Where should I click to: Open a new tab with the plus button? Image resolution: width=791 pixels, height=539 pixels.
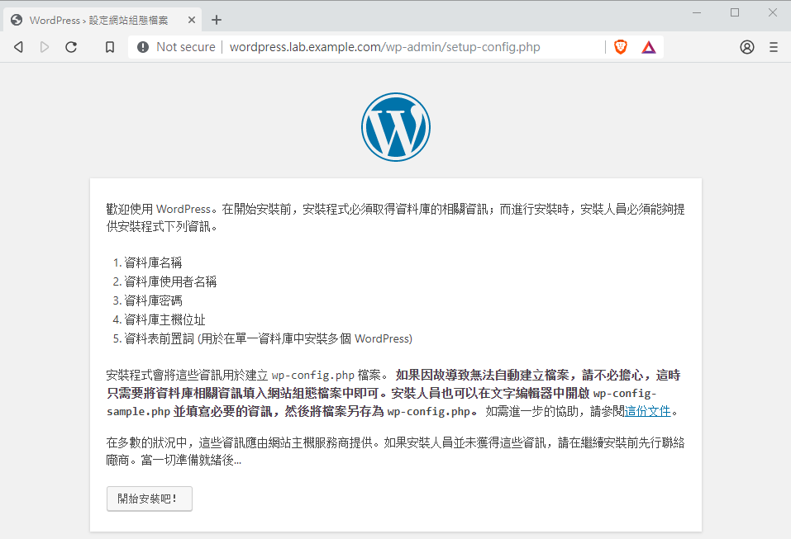tap(217, 20)
